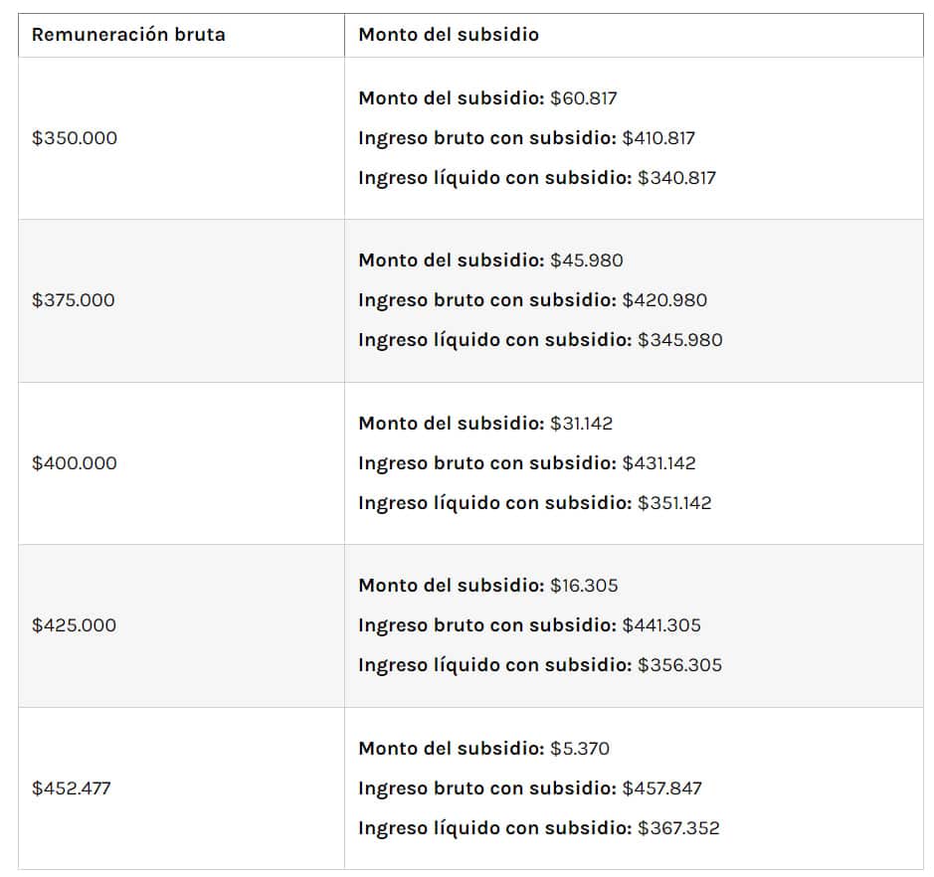Viewport: 934px width, 877px height.
Task: Click the $400.000 remuneration cell
Action: [x=75, y=463]
